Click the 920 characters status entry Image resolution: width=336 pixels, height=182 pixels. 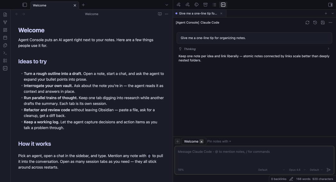coord(323,179)
